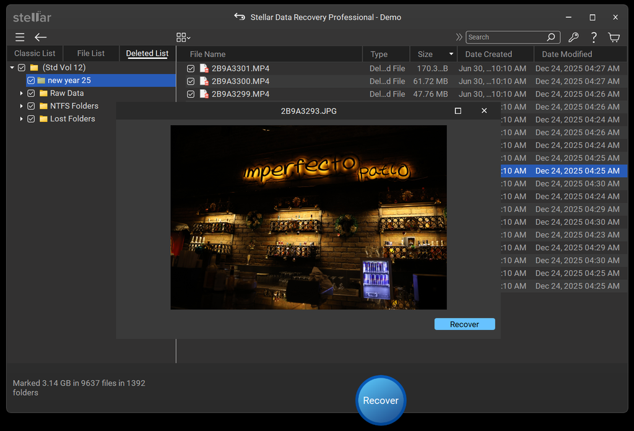
Task: Select file name 2B9A3299.MP4
Action: tap(241, 94)
